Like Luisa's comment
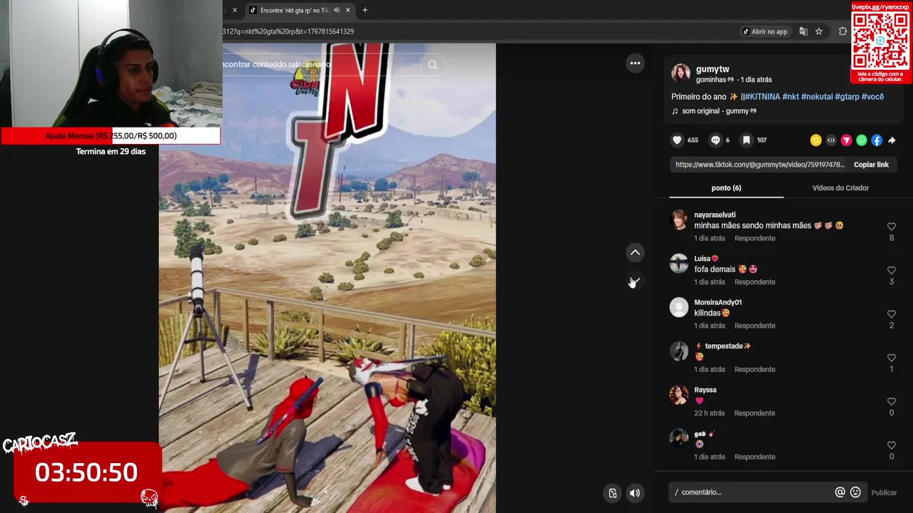 [891, 271]
